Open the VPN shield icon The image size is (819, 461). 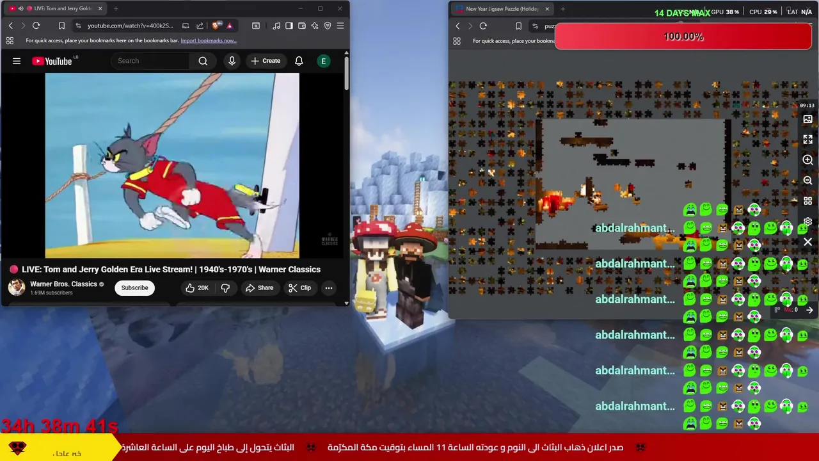pyautogui.click(x=328, y=26)
